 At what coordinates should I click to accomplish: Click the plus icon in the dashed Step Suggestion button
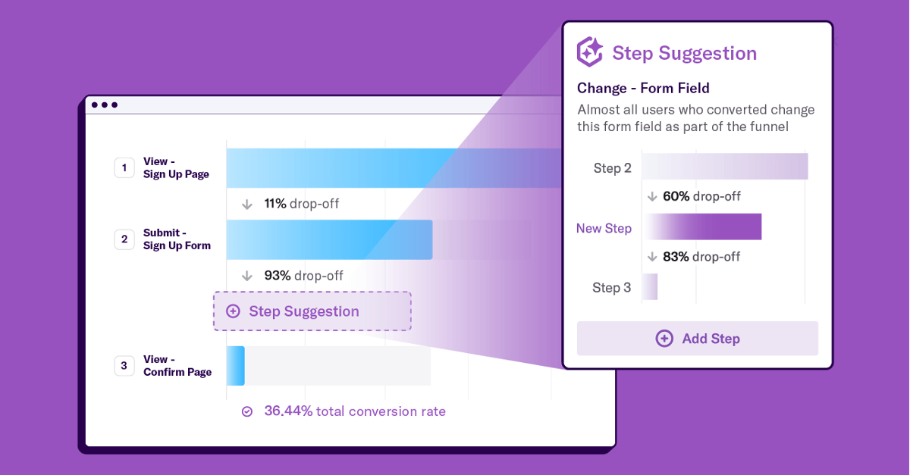click(233, 311)
